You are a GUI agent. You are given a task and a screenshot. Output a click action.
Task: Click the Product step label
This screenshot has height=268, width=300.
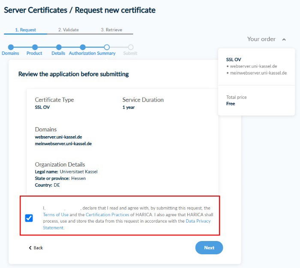pyautogui.click(x=34, y=54)
